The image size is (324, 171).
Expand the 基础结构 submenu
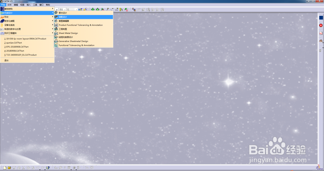27,9
